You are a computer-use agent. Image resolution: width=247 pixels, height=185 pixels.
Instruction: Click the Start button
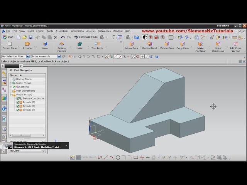coord(9,37)
